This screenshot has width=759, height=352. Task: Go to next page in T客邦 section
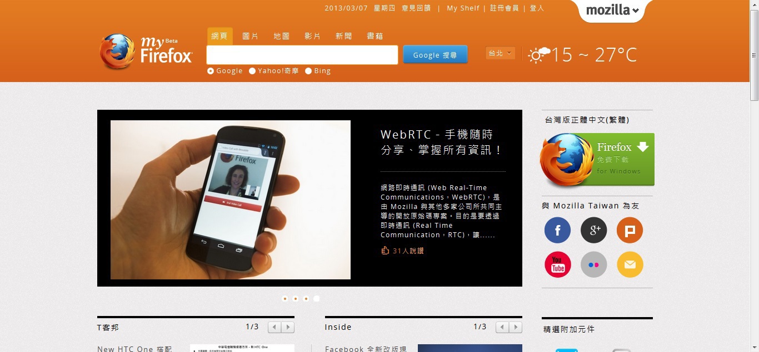coord(288,327)
